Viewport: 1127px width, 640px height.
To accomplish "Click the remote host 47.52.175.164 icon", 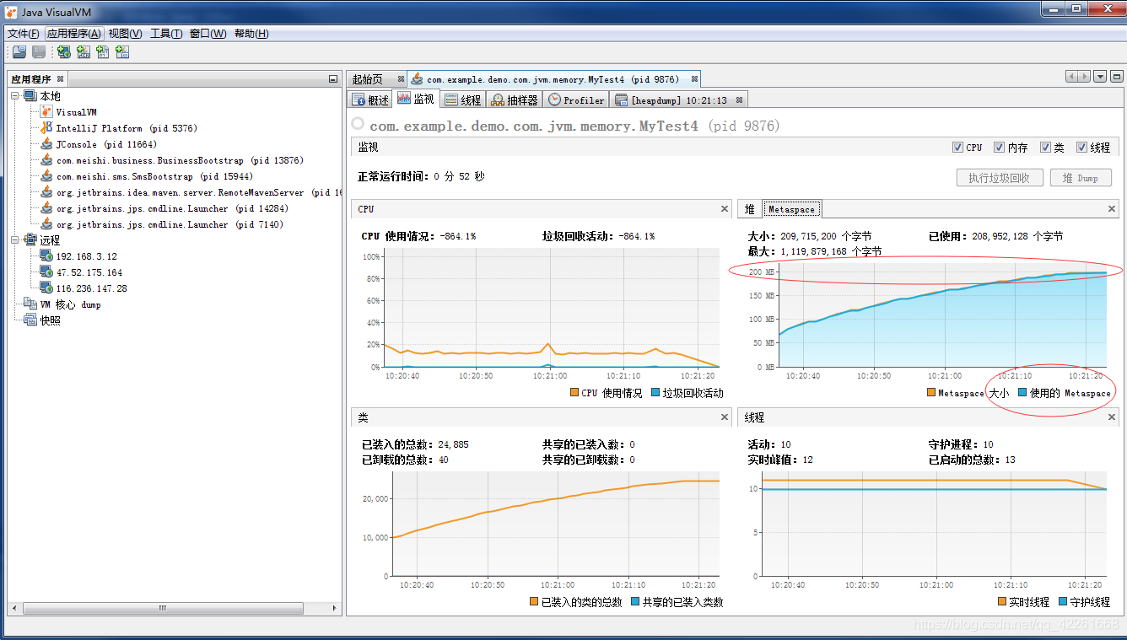I will [x=46, y=272].
